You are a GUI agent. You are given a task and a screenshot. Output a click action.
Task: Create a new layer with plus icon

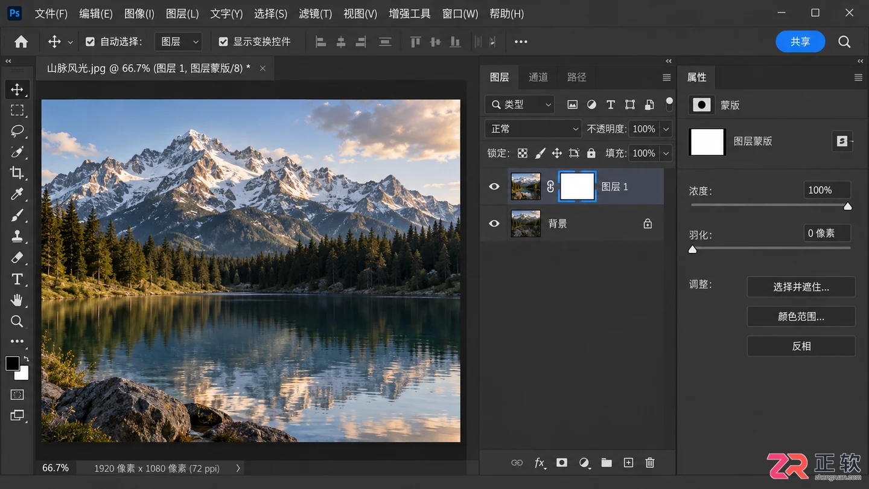pos(628,463)
